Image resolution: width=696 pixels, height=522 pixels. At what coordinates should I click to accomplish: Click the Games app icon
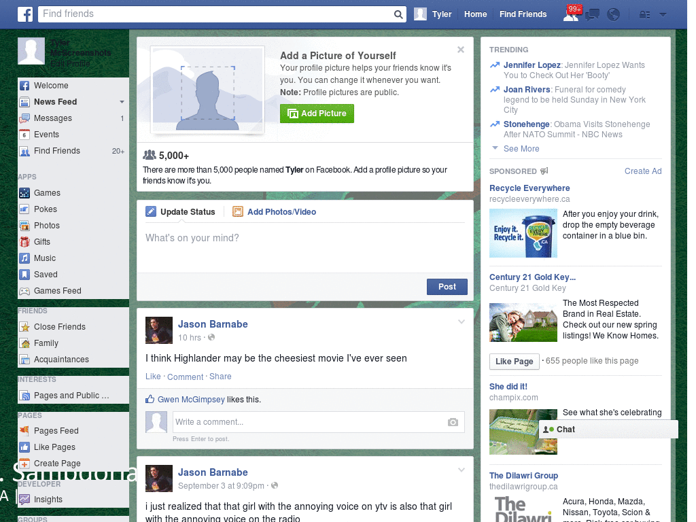click(24, 193)
